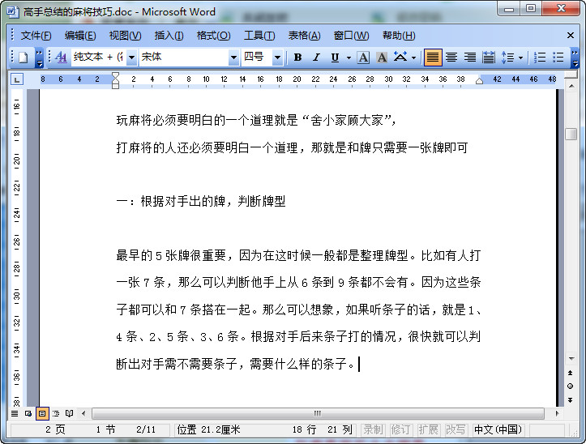The height and width of the screenshot is (444, 586).
Task: Click the heading 一：根据对手出的牌，判断牌型
Action: (201, 202)
